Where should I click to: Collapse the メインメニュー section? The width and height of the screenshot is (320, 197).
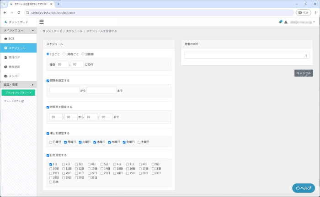coord(18,30)
